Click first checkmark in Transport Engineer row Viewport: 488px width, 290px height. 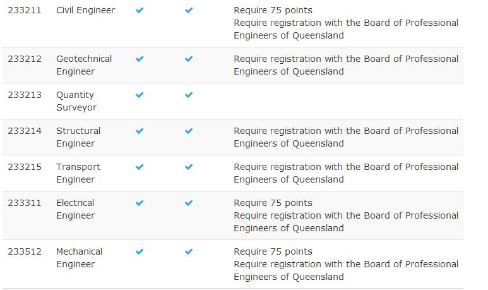(140, 167)
